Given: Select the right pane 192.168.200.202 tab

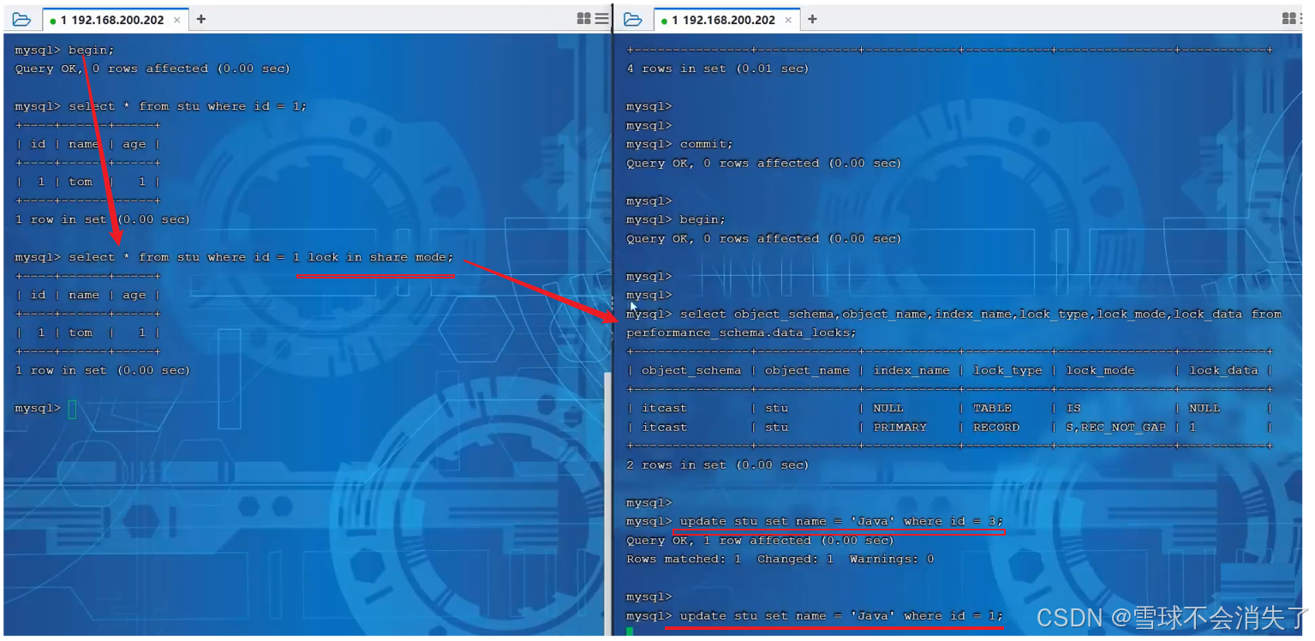Looking at the screenshot, I should tap(726, 20).
